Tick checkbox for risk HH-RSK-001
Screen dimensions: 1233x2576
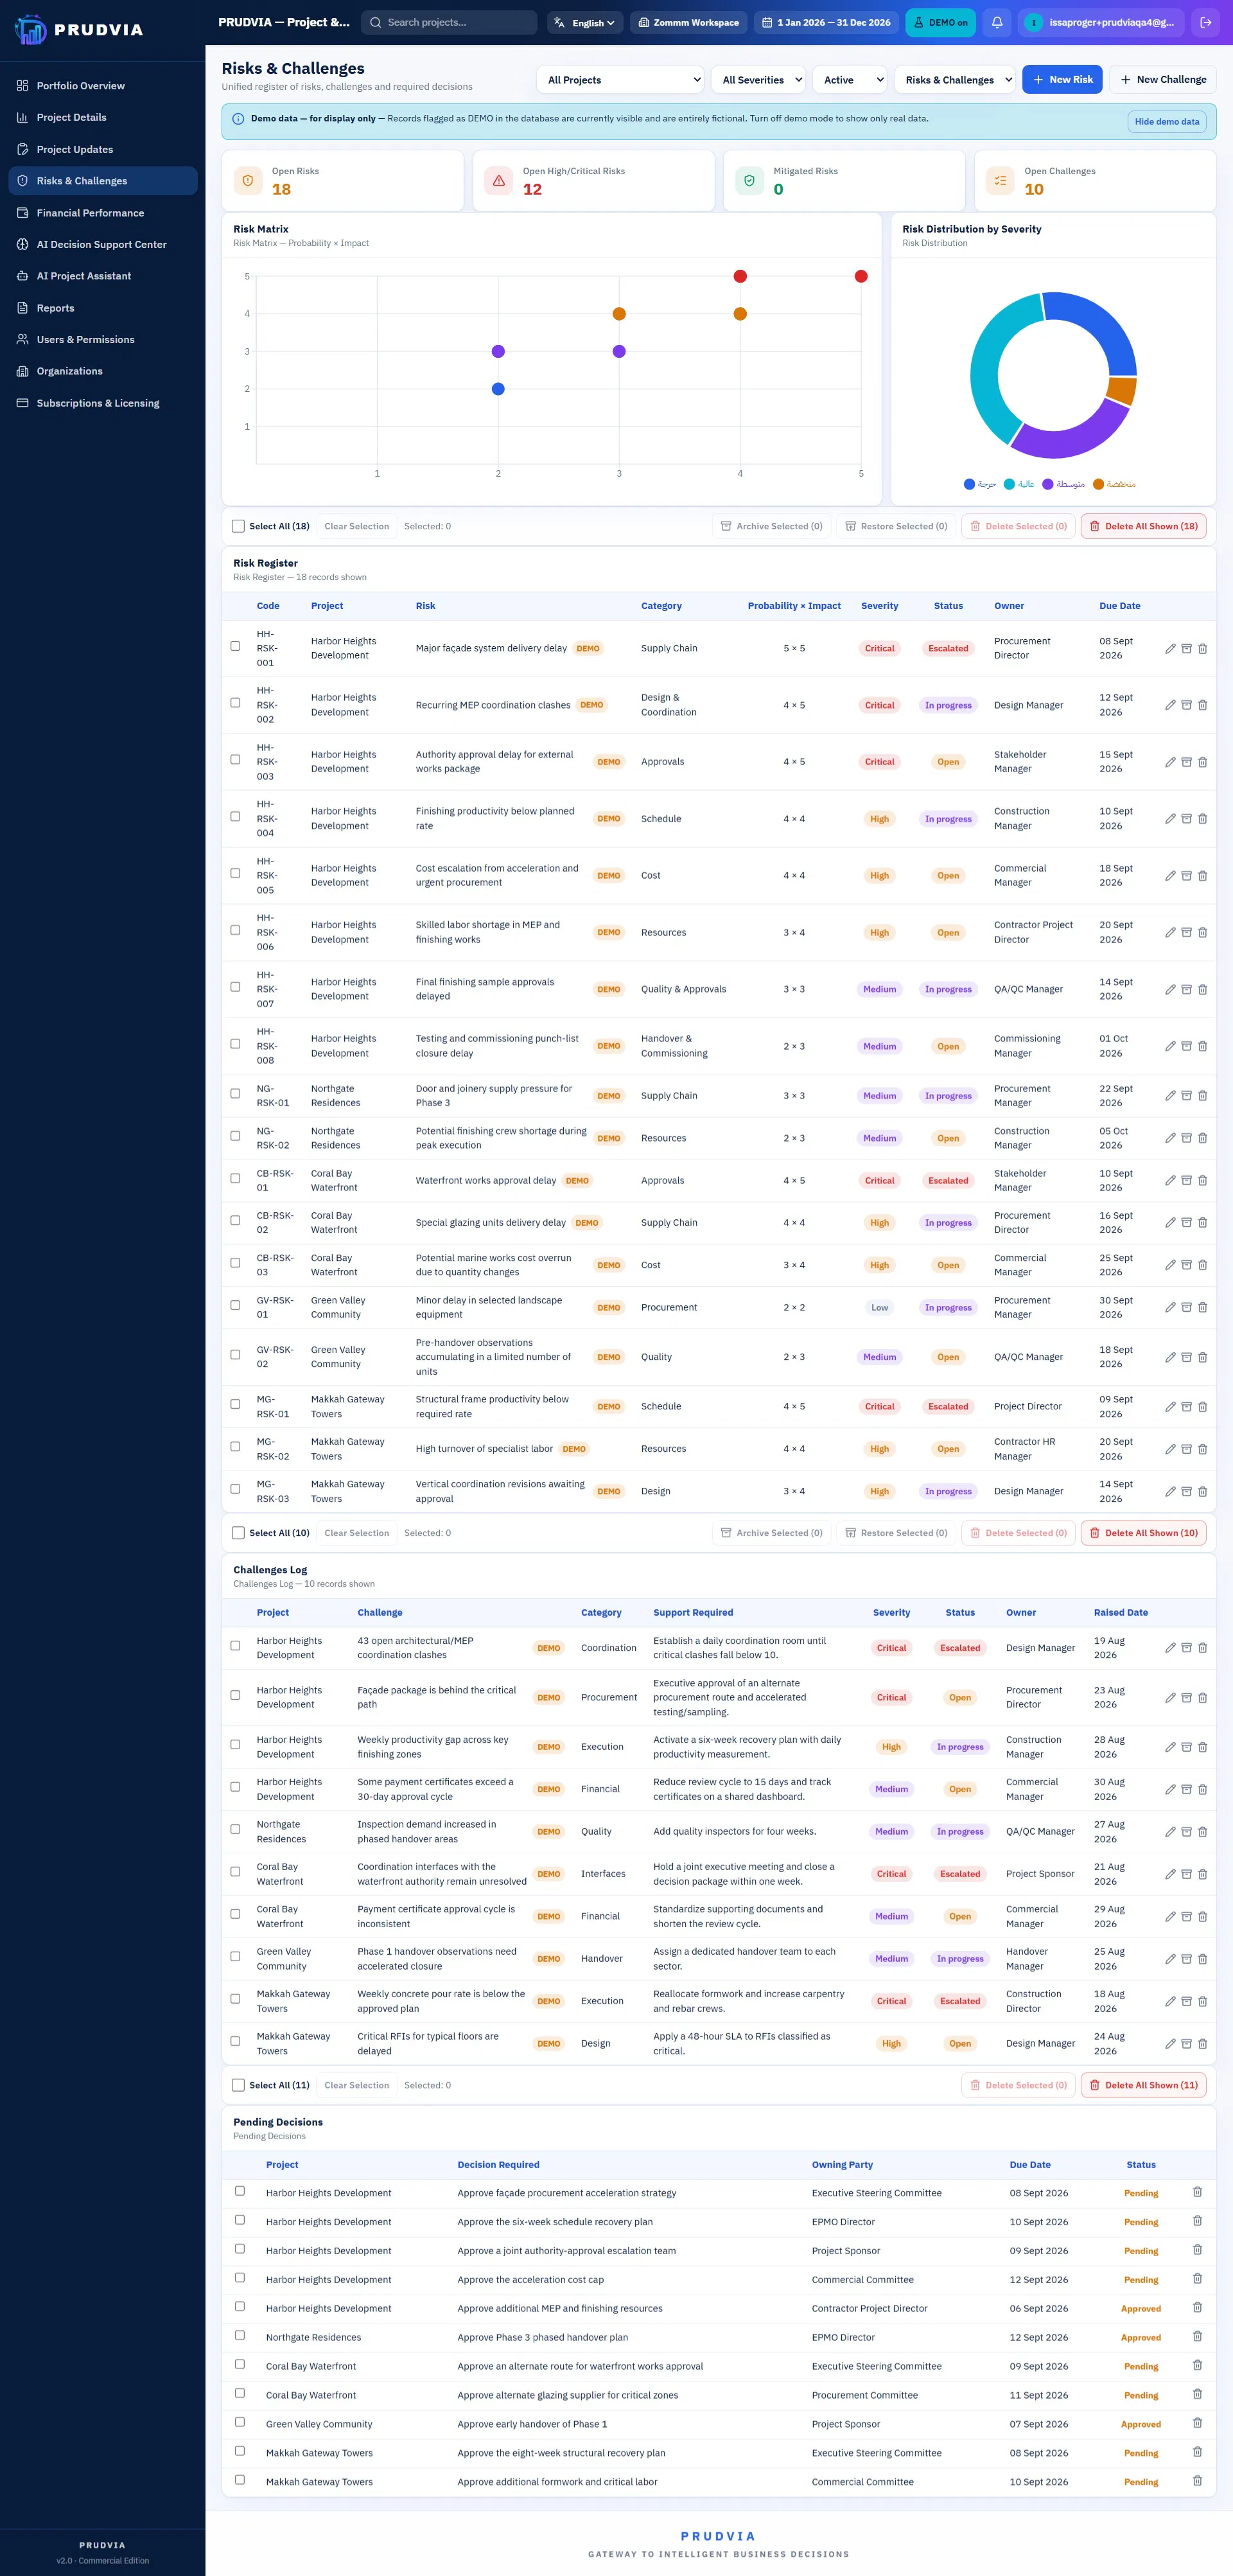click(x=236, y=646)
